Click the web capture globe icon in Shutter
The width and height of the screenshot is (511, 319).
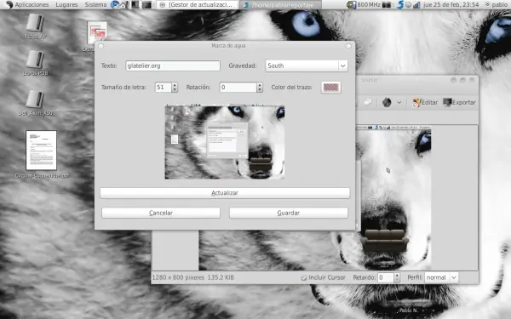387,103
